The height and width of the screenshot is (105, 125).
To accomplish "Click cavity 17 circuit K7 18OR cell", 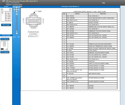I will [x=77, y=51].
